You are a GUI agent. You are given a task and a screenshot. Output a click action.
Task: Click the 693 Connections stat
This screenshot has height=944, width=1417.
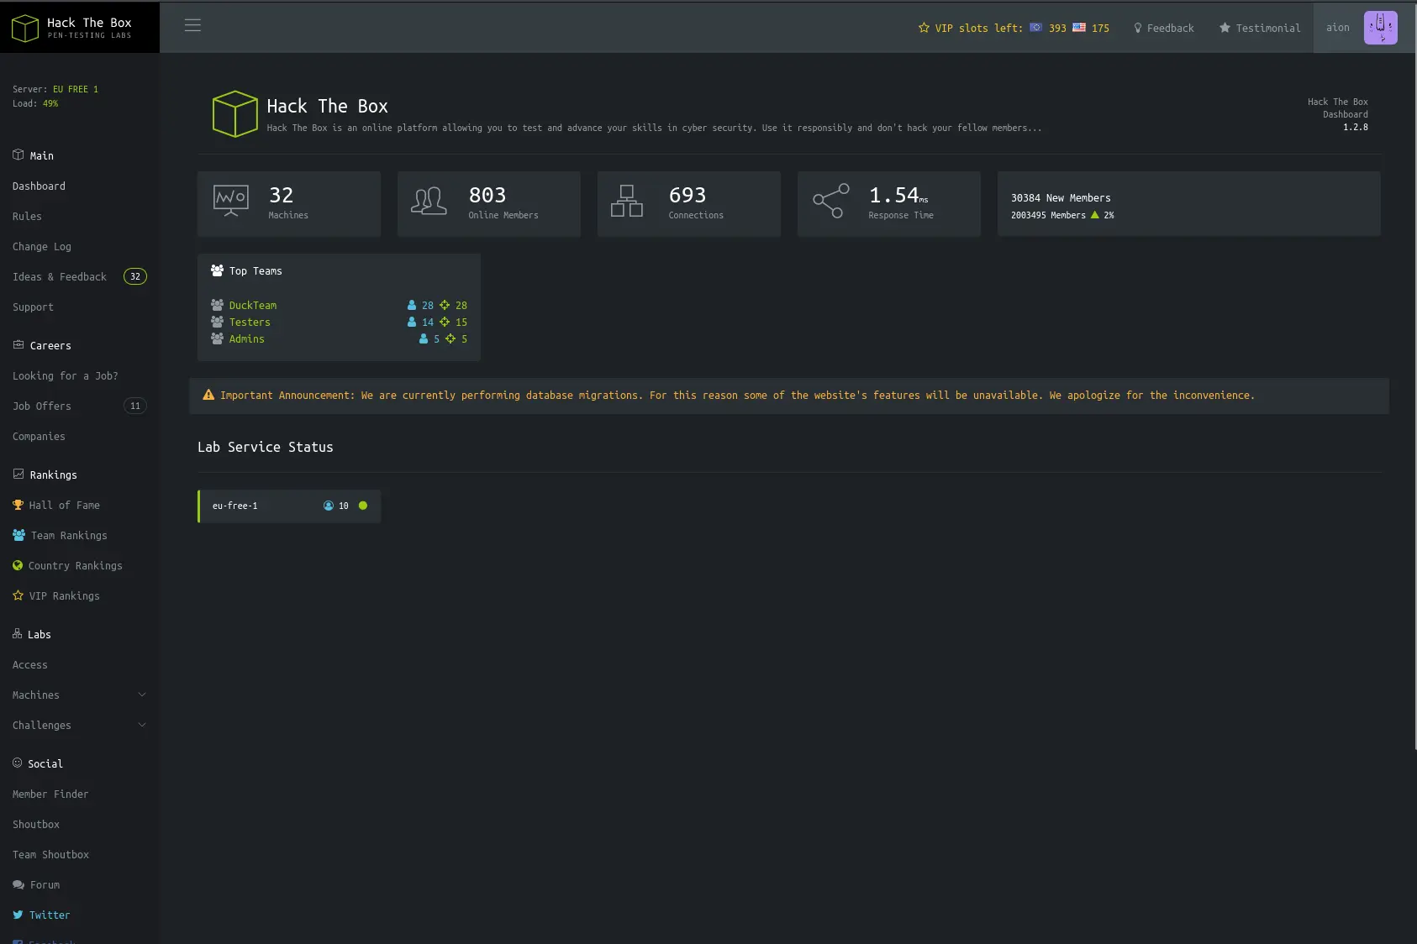(689, 203)
